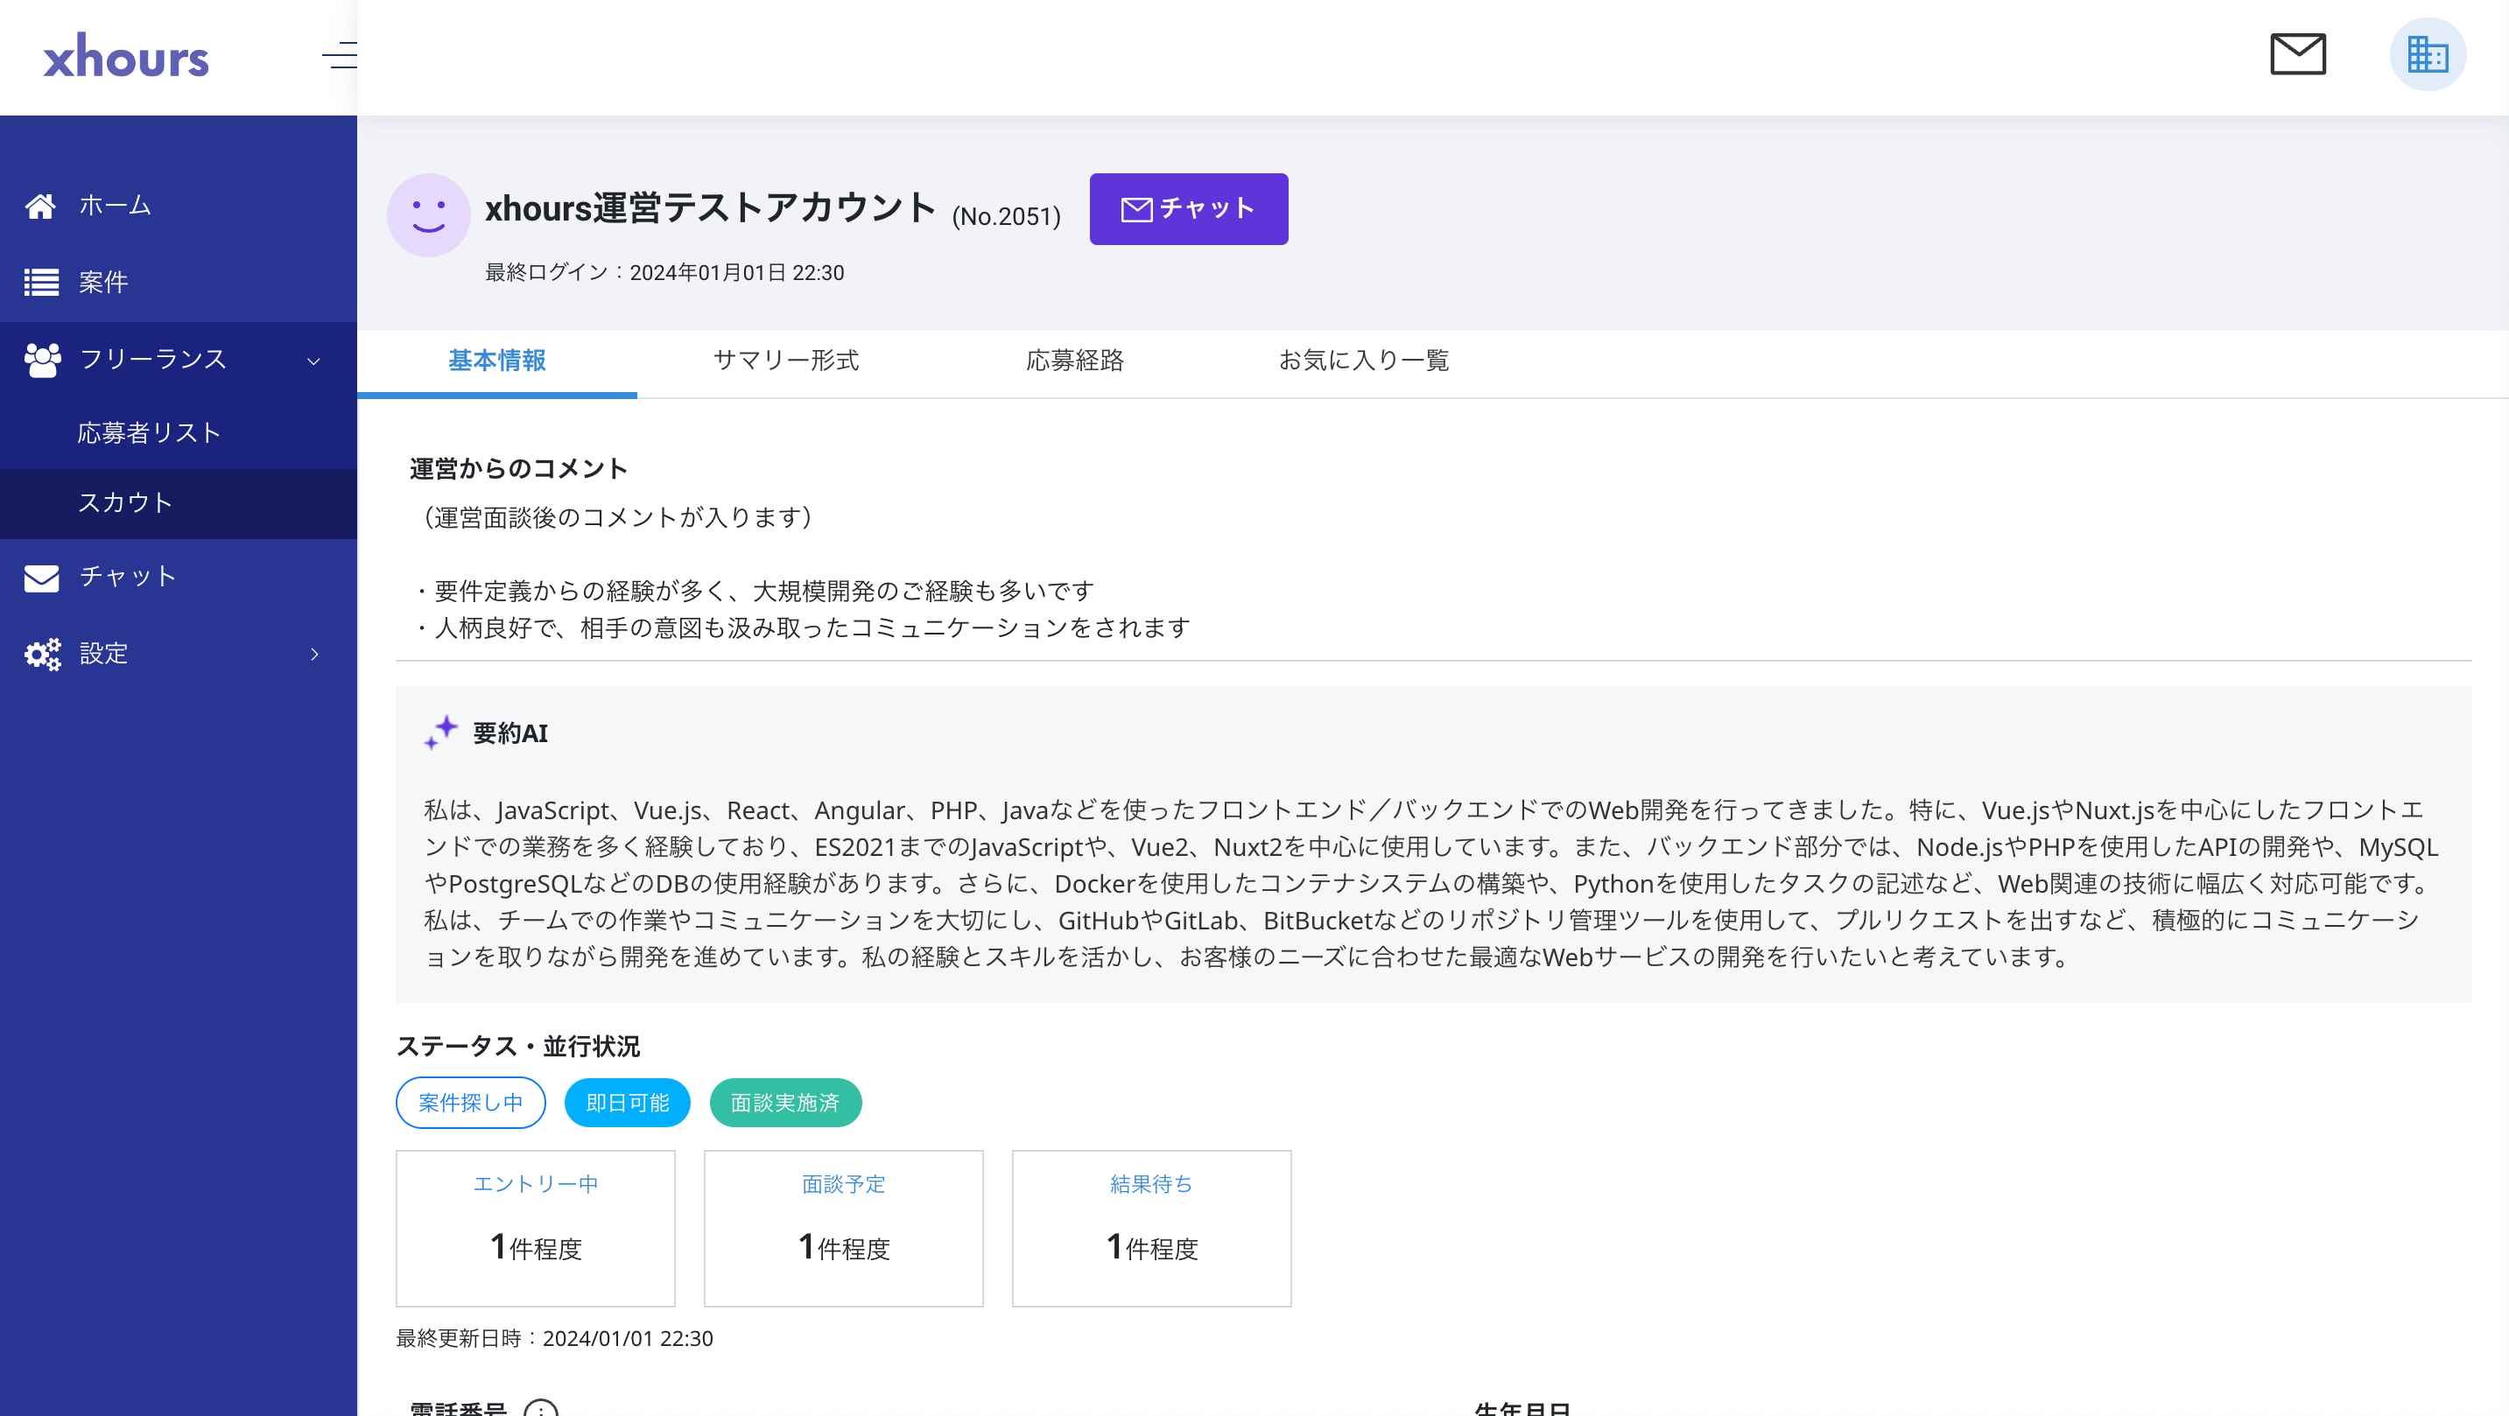This screenshot has height=1416, width=2509.
Task: Open 応募者リスト in sidebar
Action: click(149, 432)
